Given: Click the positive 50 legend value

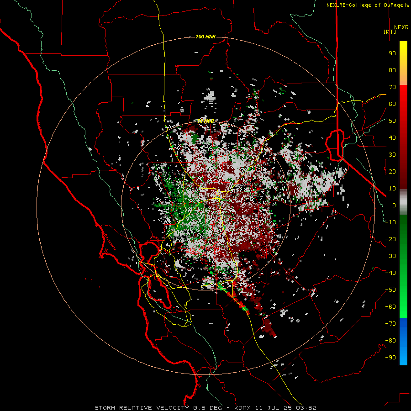Looking at the screenshot, I should [x=392, y=121].
